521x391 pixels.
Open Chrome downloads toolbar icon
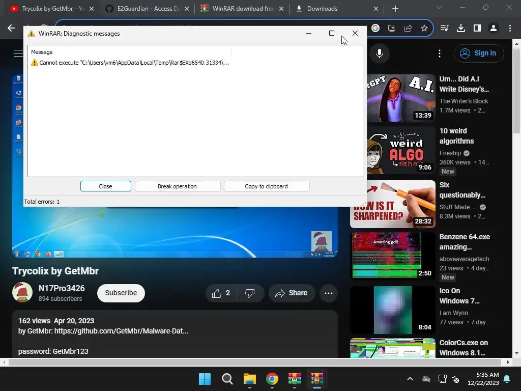[461, 29]
